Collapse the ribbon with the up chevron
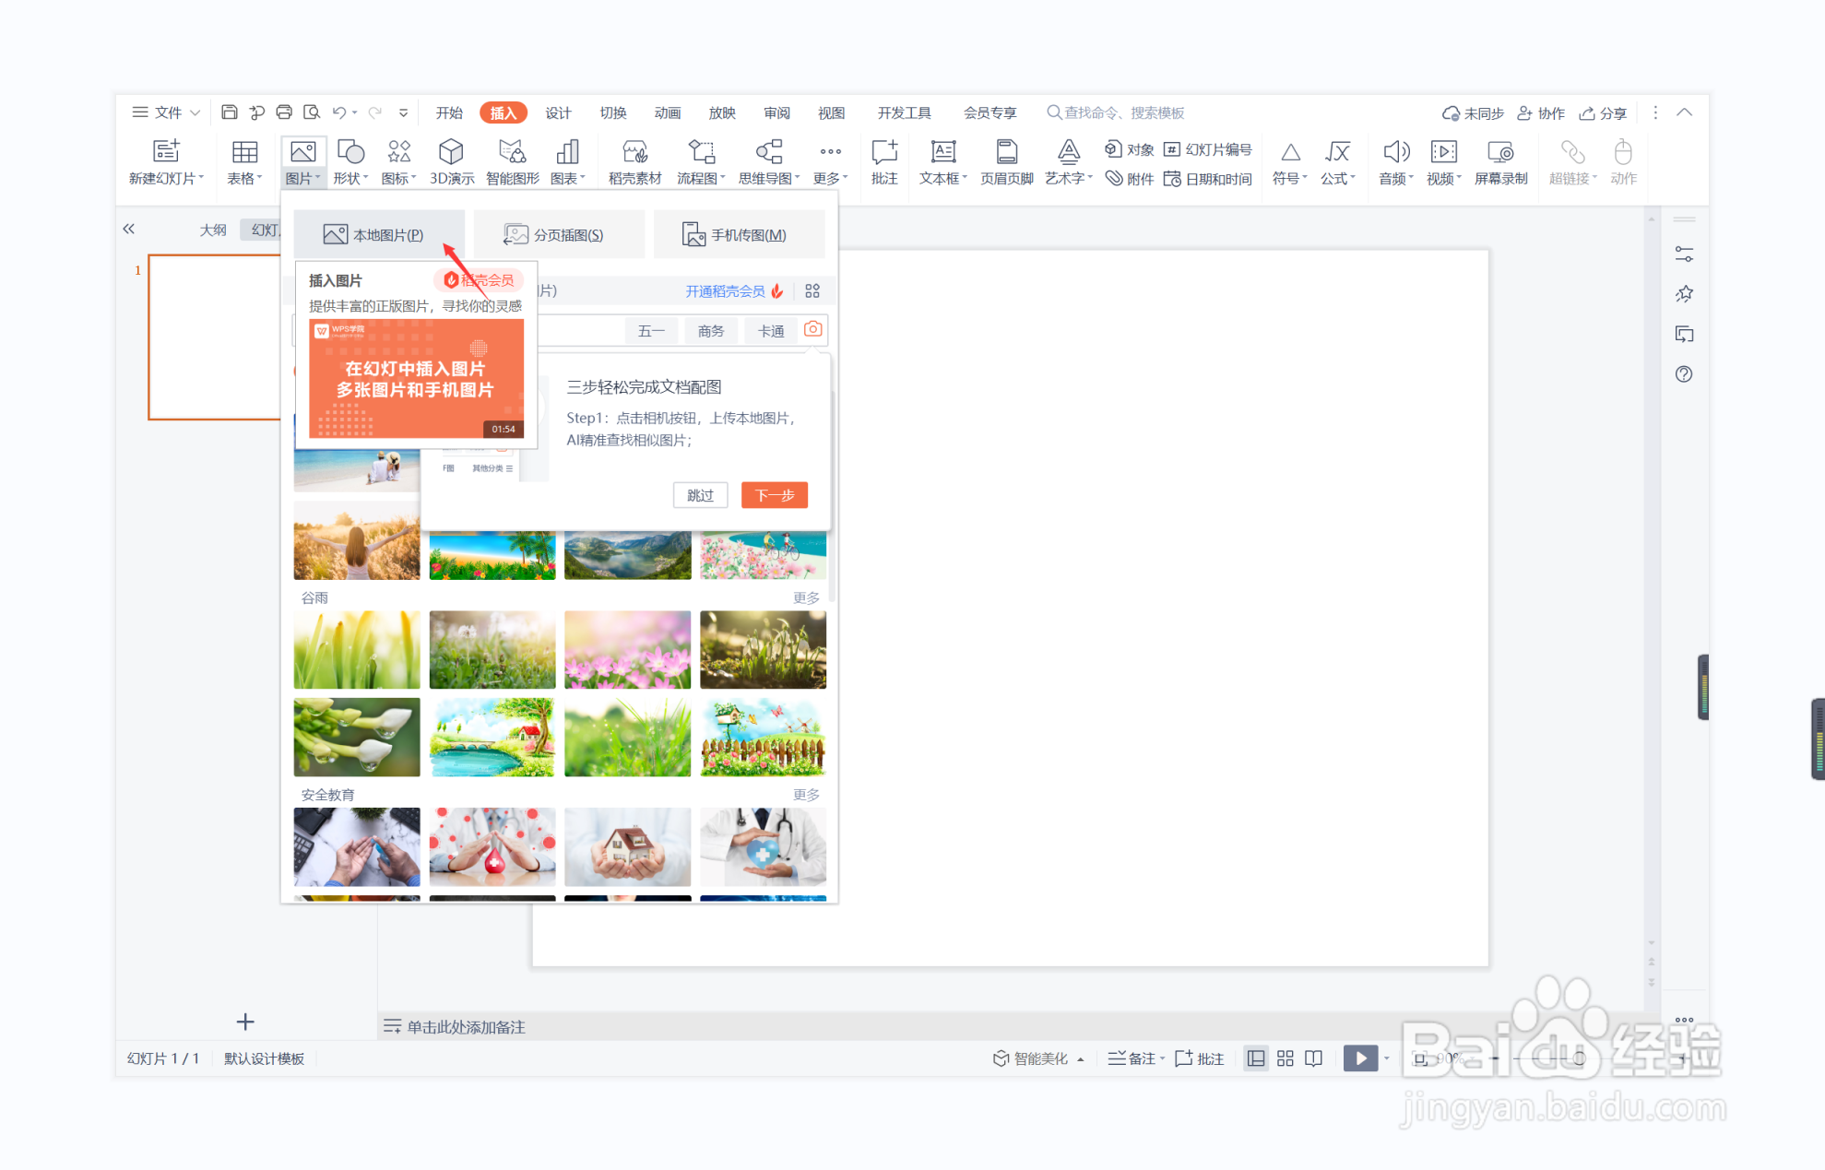This screenshot has height=1170, width=1825. (x=1684, y=112)
